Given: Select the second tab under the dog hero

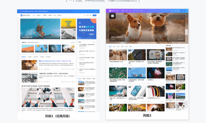Looking at the screenshot, I should coord(114,46).
